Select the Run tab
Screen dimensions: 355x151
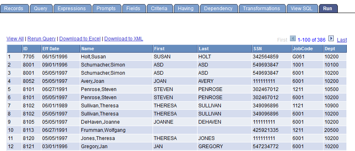coord(328,9)
